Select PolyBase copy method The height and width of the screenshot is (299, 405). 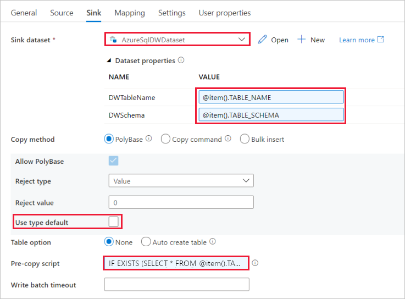[109, 139]
